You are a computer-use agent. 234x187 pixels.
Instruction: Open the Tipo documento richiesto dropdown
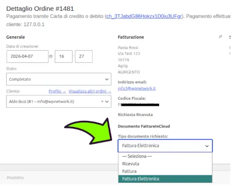pyautogui.click(x=165, y=146)
